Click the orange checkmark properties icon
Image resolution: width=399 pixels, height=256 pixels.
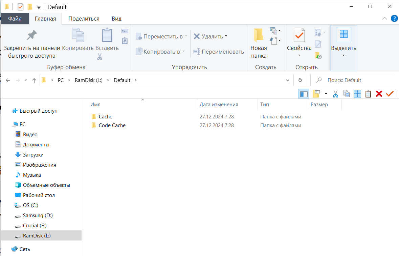390,94
